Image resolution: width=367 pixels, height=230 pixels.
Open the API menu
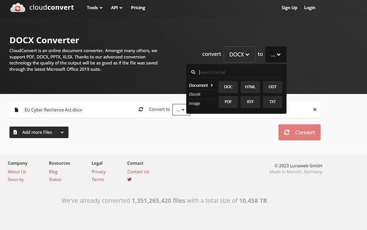[x=117, y=8]
